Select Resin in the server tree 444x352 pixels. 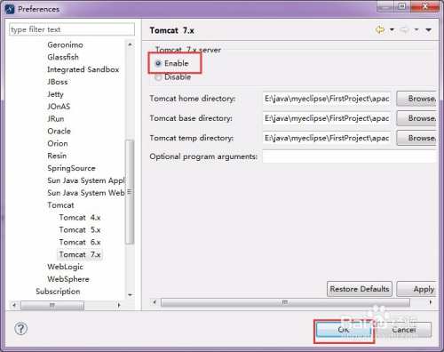(57, 156)
